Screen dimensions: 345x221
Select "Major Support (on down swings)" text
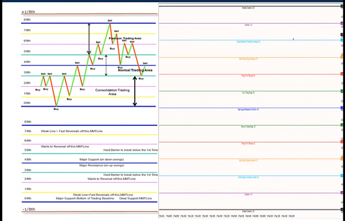pos(102,159)
